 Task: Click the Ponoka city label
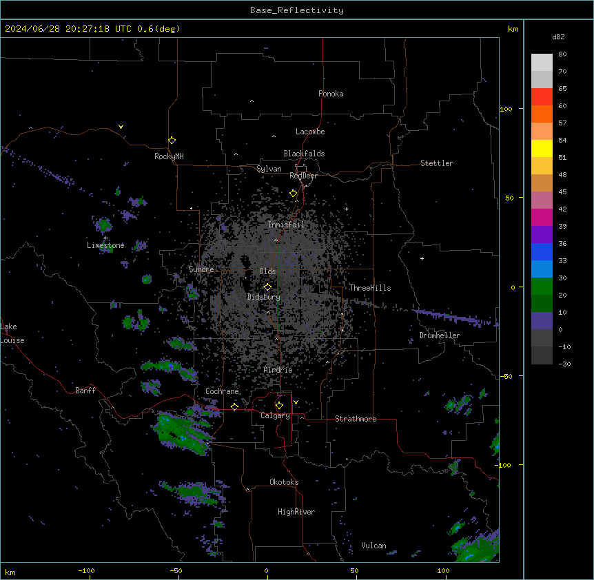pos(331,94)
